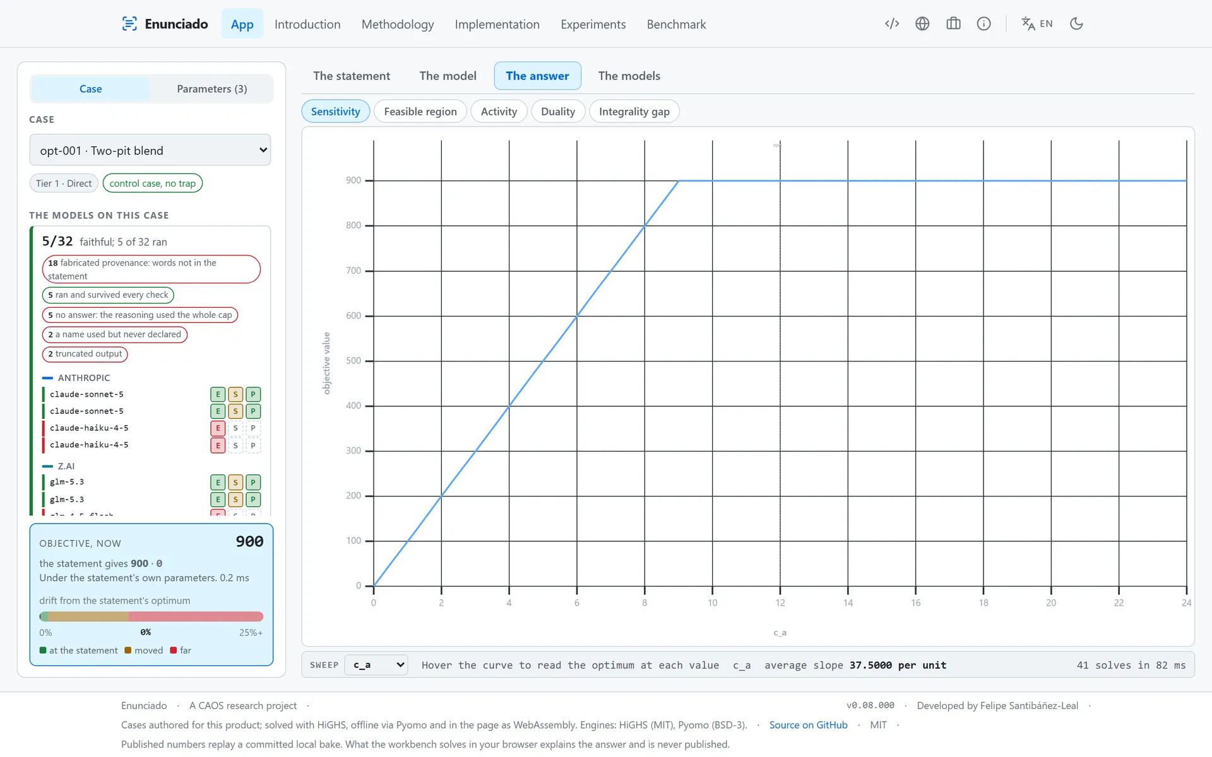Click the P badge on first claude-sonnet-5 row

click(253, 395)
